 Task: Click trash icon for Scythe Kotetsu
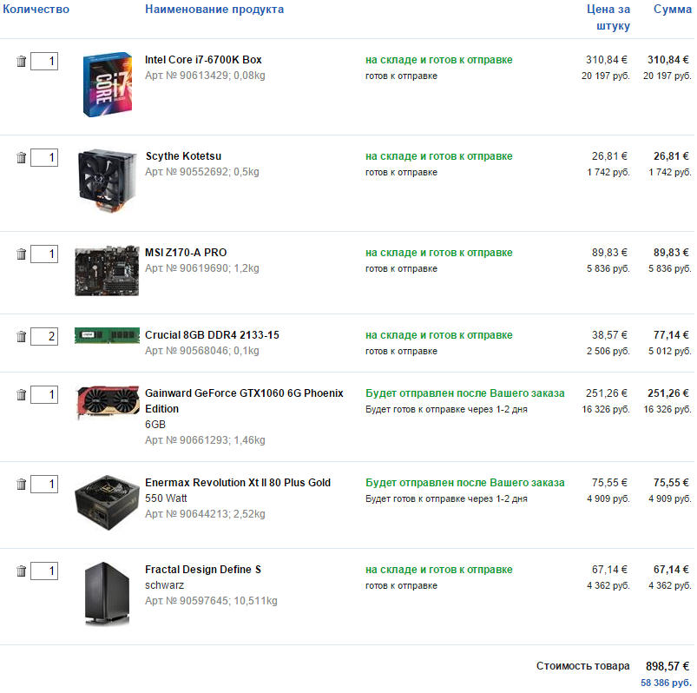pos(22,158)
